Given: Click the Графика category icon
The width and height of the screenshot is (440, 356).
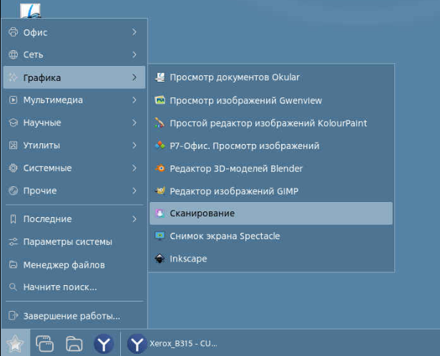Looking at the screenshot, I should click(x=13, y=77).
